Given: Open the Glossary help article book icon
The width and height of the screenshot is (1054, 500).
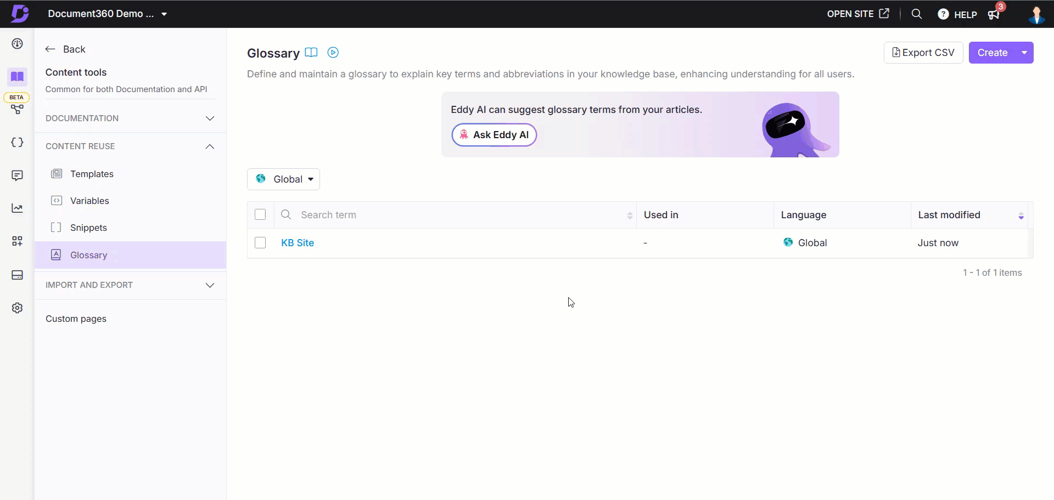Looking at the screenshot, I should (311, 53).
